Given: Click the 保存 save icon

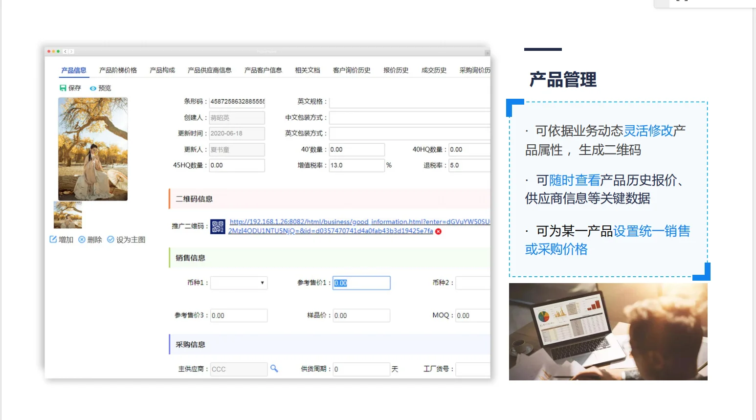Looking at the screenshot, I should click(x=64, y=88).
